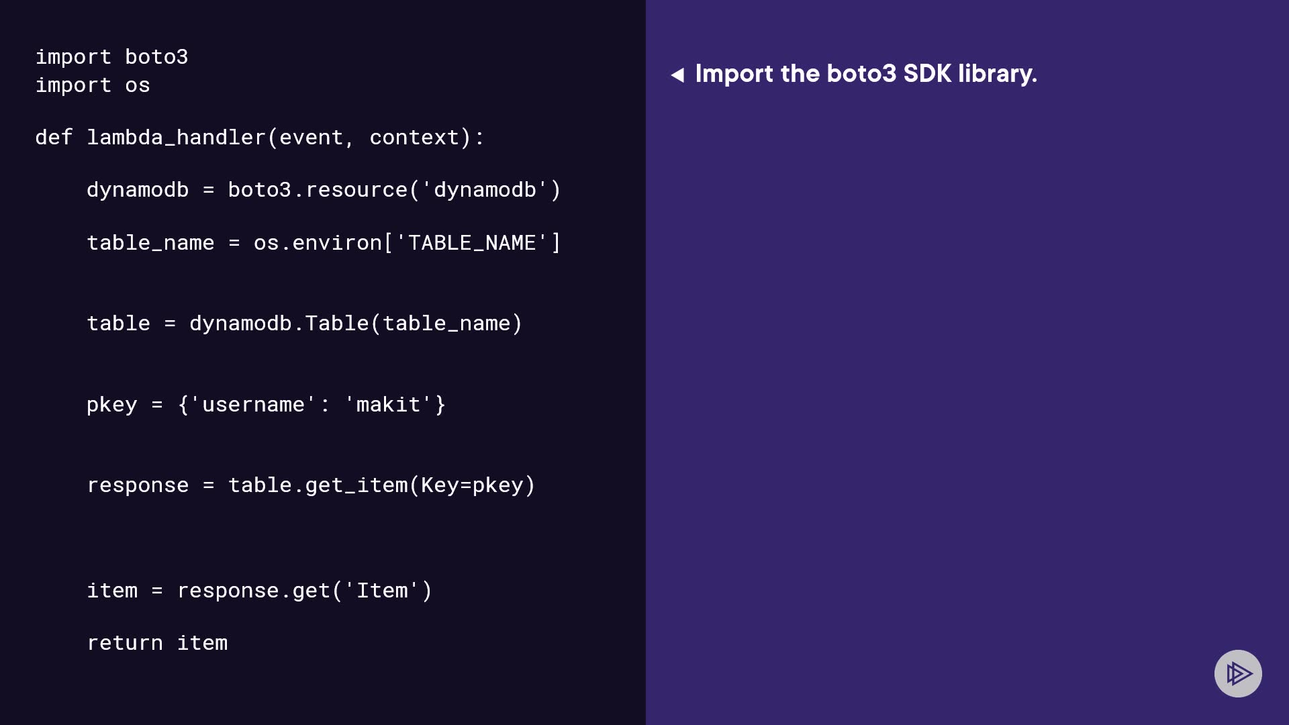
Task: Click the 'Item' string literal
Action: (x=381, y=591)
